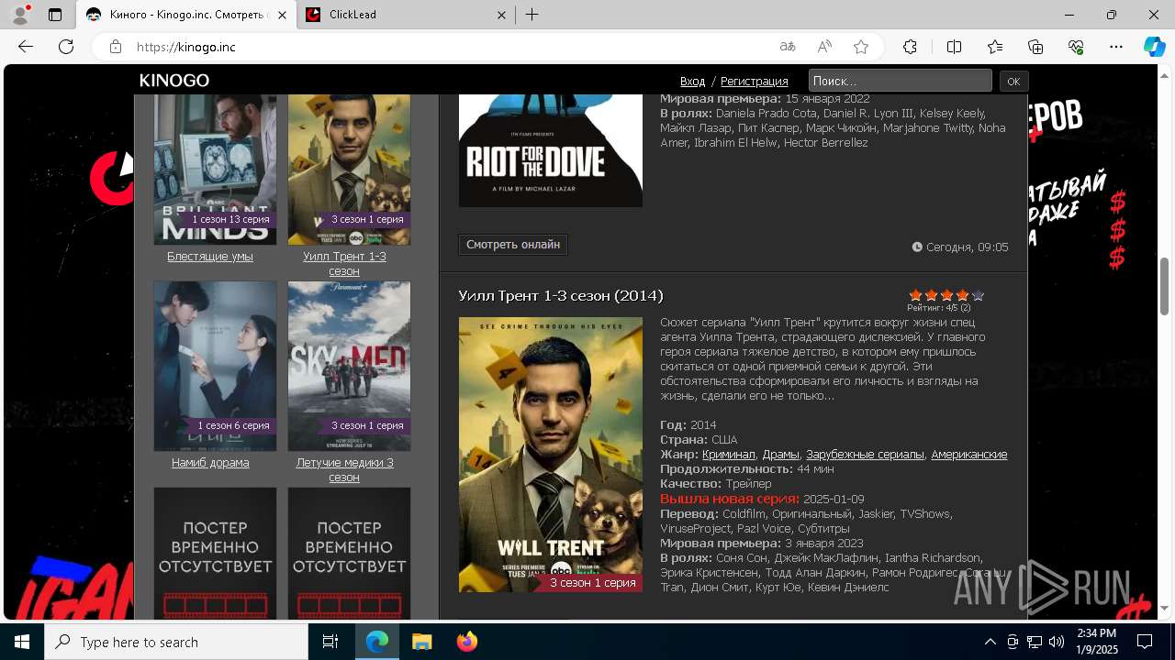Toggle Split screen icon
Screen dimensions: 1175x660
pos(954,47)
